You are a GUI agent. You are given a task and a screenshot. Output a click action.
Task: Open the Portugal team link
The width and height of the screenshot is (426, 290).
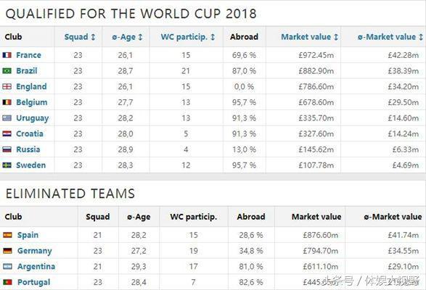[x=33, y=282]
